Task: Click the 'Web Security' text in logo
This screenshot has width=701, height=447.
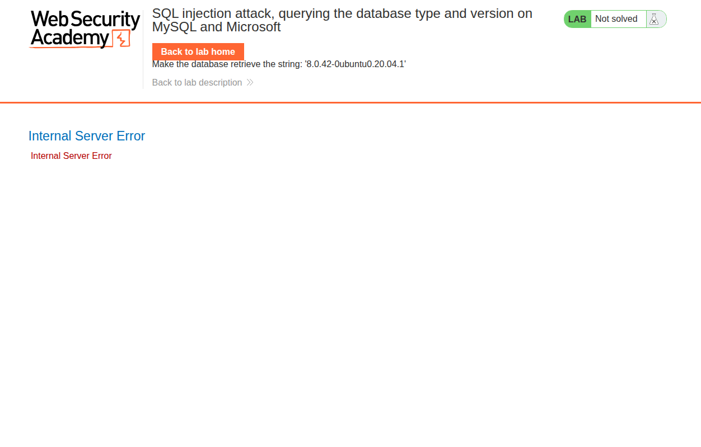Action: click(x=85, y=20)
